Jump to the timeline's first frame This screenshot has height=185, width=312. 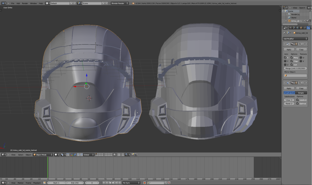pos(104,183)
